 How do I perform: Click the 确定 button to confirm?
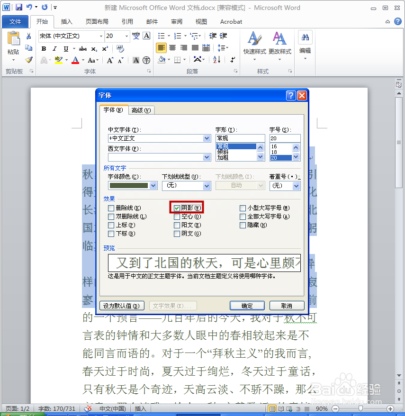click(x=247, y=306)
